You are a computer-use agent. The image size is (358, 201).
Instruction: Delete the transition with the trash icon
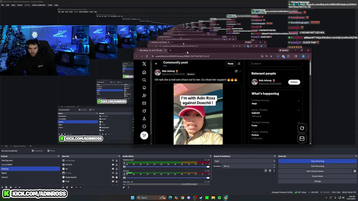click(270, 171)
